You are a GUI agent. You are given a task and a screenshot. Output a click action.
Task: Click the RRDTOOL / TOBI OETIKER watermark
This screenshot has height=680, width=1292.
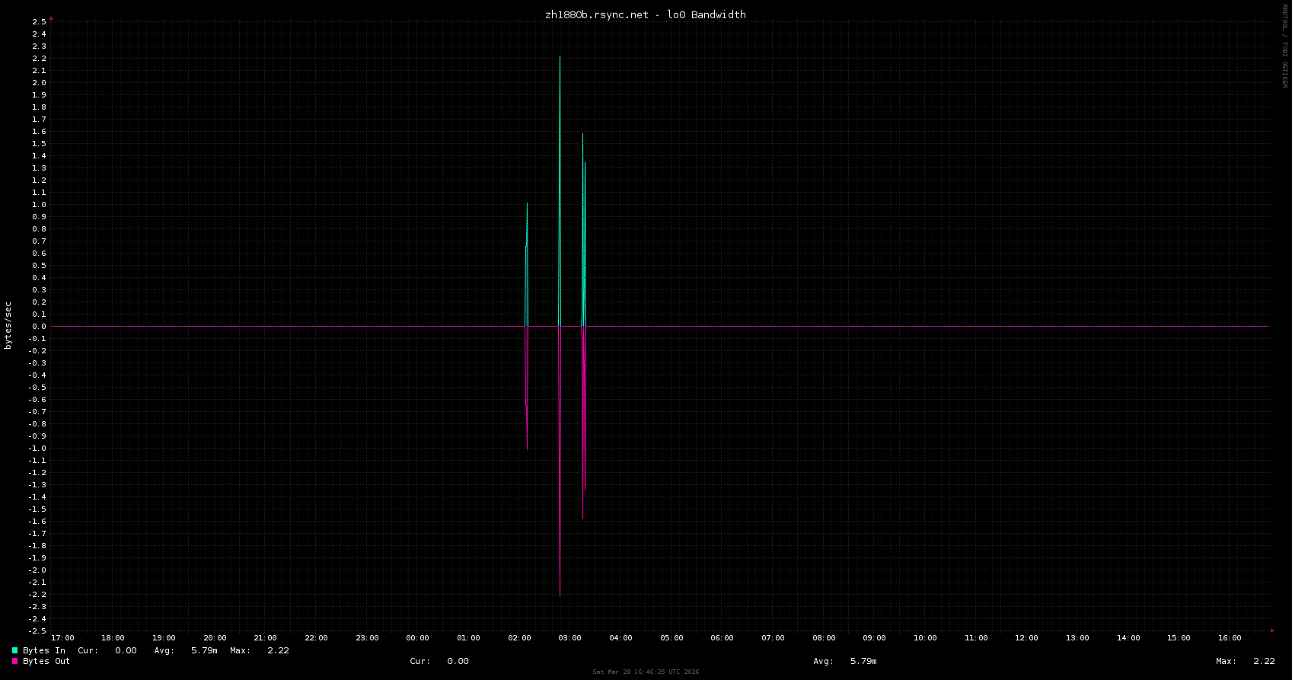point(1285,46)
